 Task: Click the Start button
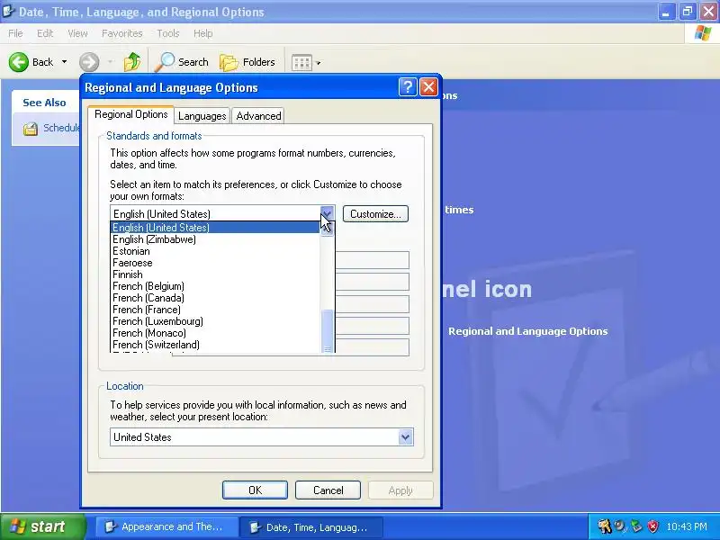click(42, 526)
